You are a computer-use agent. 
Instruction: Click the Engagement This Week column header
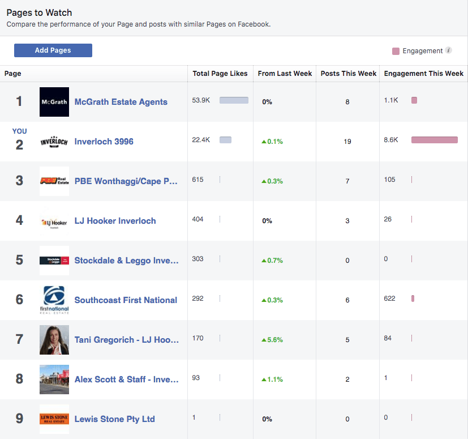423,74
